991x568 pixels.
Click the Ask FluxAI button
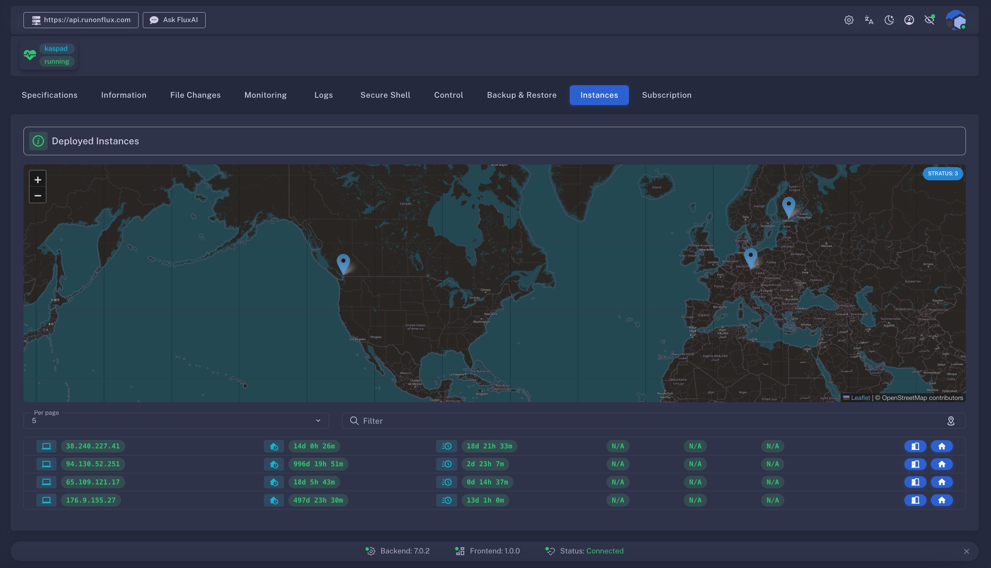[174, 20]
